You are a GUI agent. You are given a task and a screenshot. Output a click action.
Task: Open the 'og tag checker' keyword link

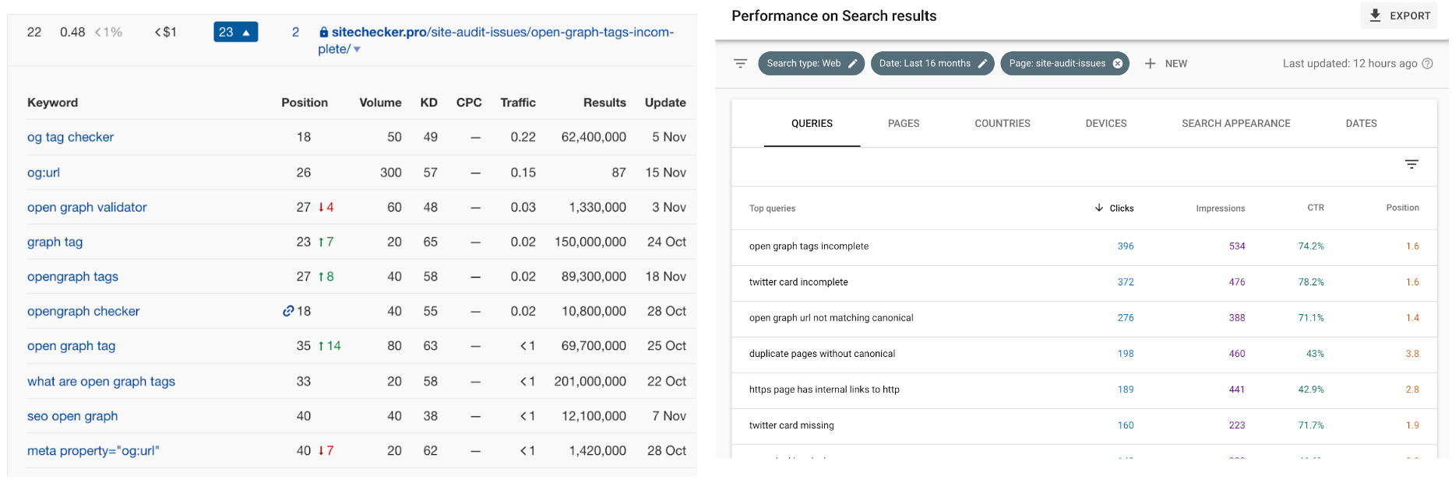point(70,138)
